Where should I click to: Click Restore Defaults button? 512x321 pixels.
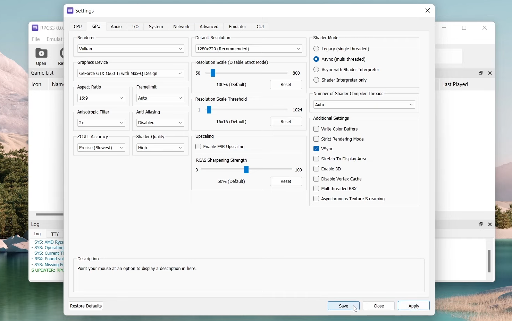(x=86, y=306)
